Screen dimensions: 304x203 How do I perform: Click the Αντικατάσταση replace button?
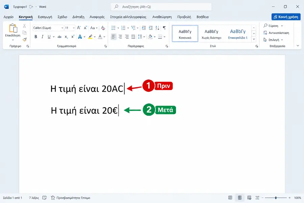tap(276, 33)
